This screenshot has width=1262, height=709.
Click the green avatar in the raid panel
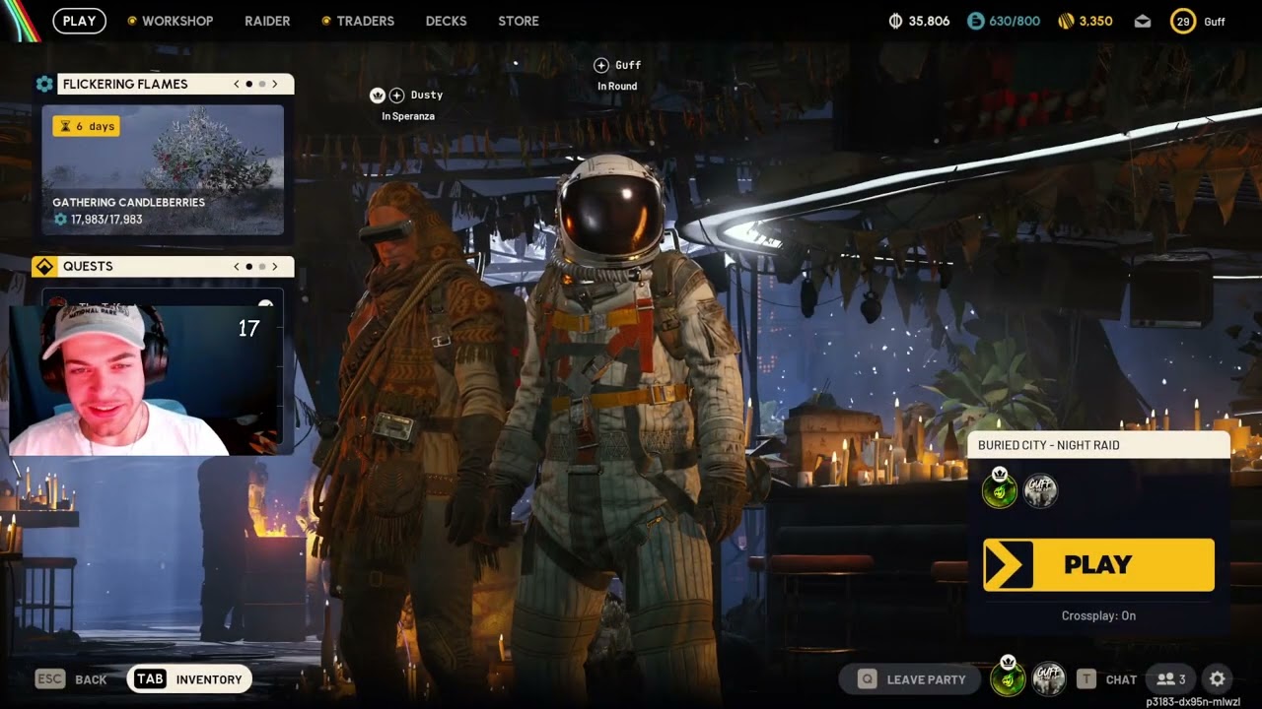[x=1000, y=490]
